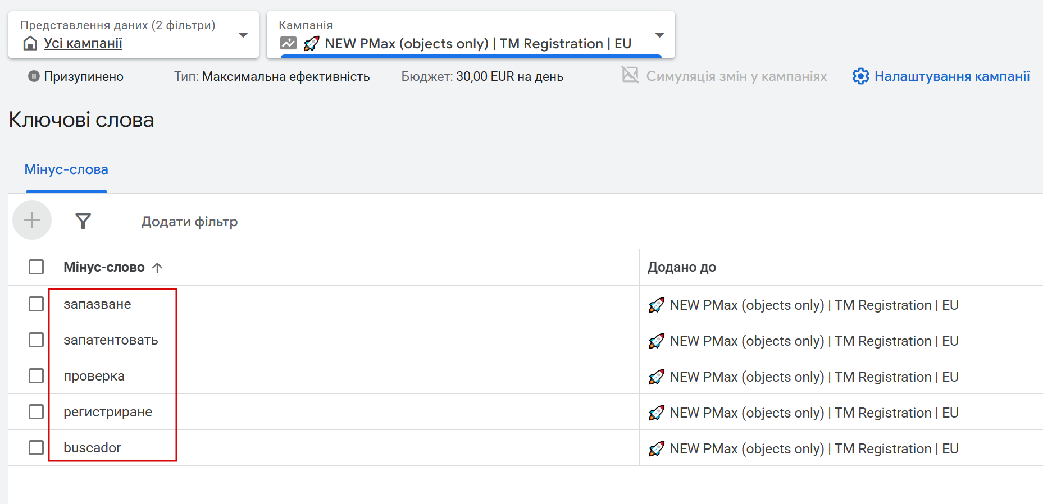The height and width of the screenshot is (504, 1043).
Task: Click the gear icon for campaign settings
Action: coord(860,76)
